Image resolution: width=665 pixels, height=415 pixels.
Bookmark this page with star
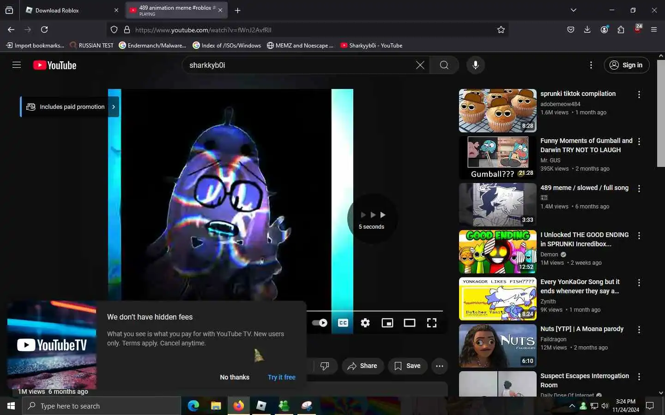click(501, 30)
